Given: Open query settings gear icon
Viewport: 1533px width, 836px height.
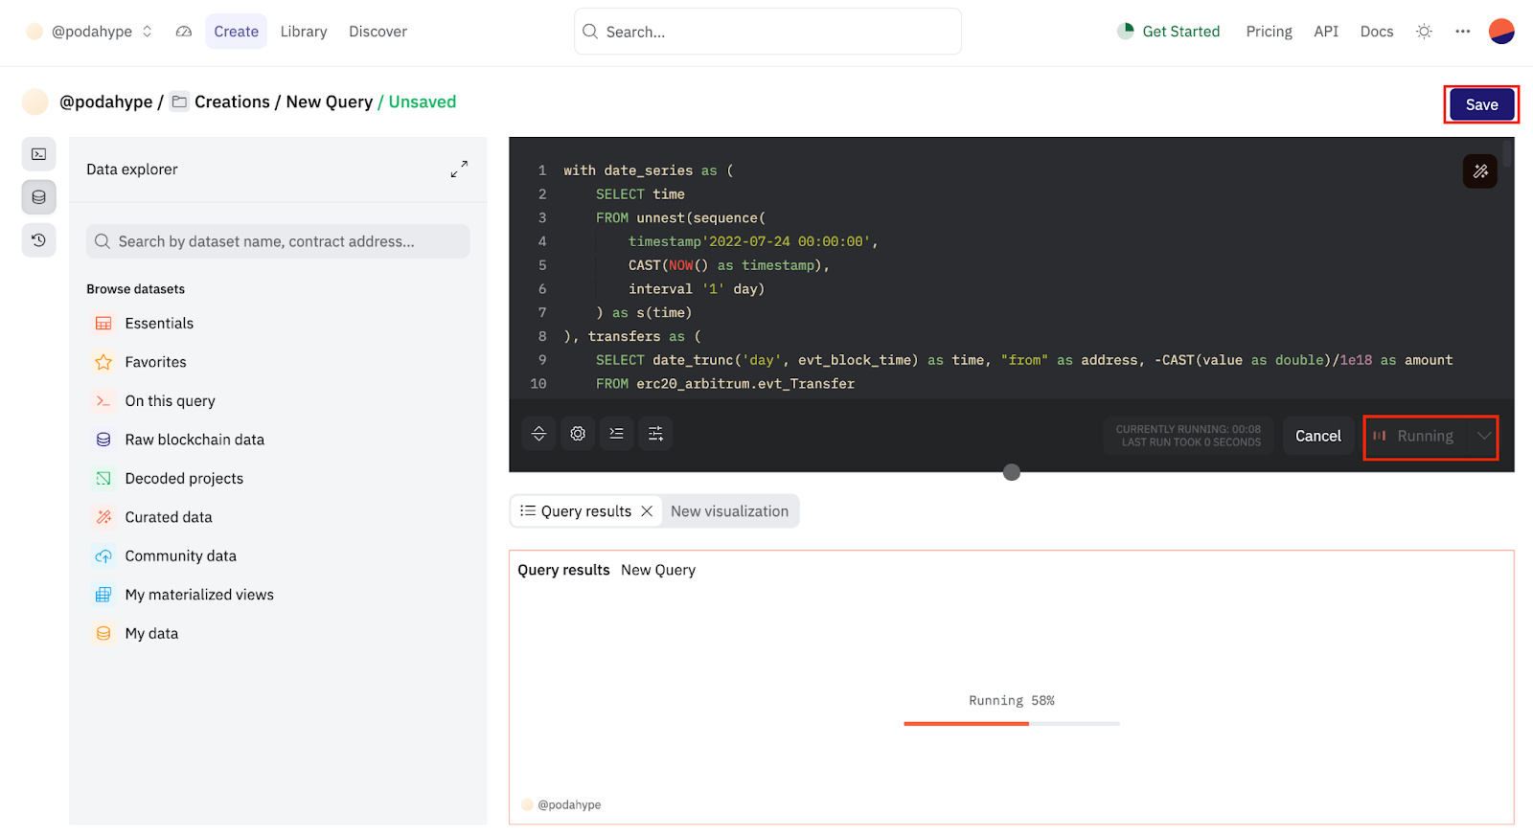Looking at the screenshot, I should (x=578, y=434).
